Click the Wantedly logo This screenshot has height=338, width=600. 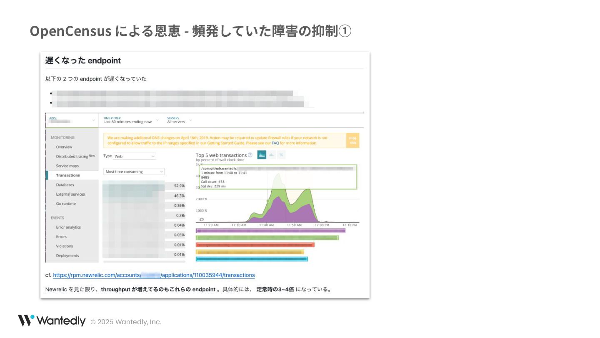[x=52, y=321]
